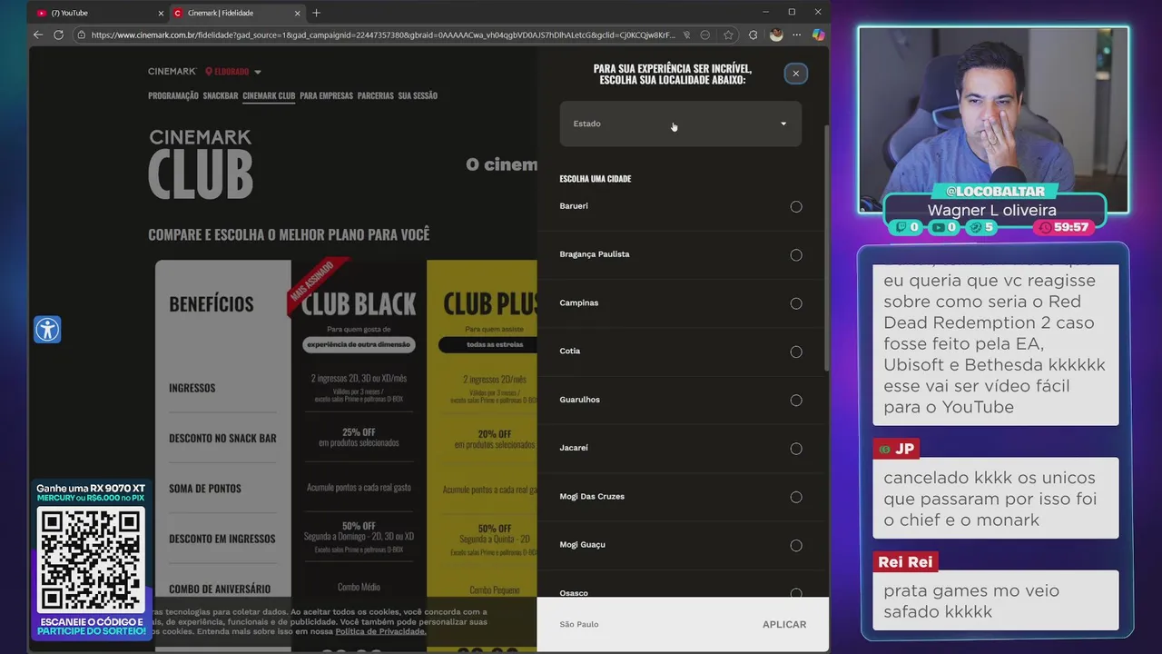This screenshot has width=1162, height=654.
Task: Click the QR code giveaway image
Action: [x=91, y=560]
